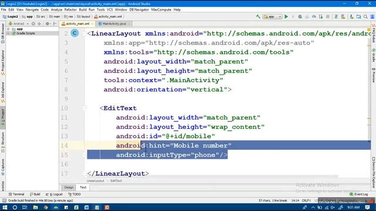Screen dimensions: 376x211
Task: Click the Make Project hammer icon
Action: pyautogui.click(x=258, y=16)
